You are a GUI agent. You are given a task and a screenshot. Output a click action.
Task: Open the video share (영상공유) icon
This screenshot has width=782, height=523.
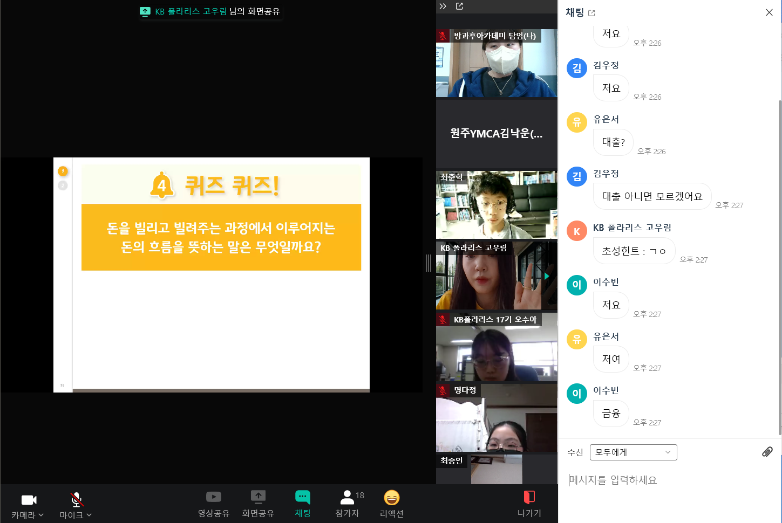click(214, 497)
